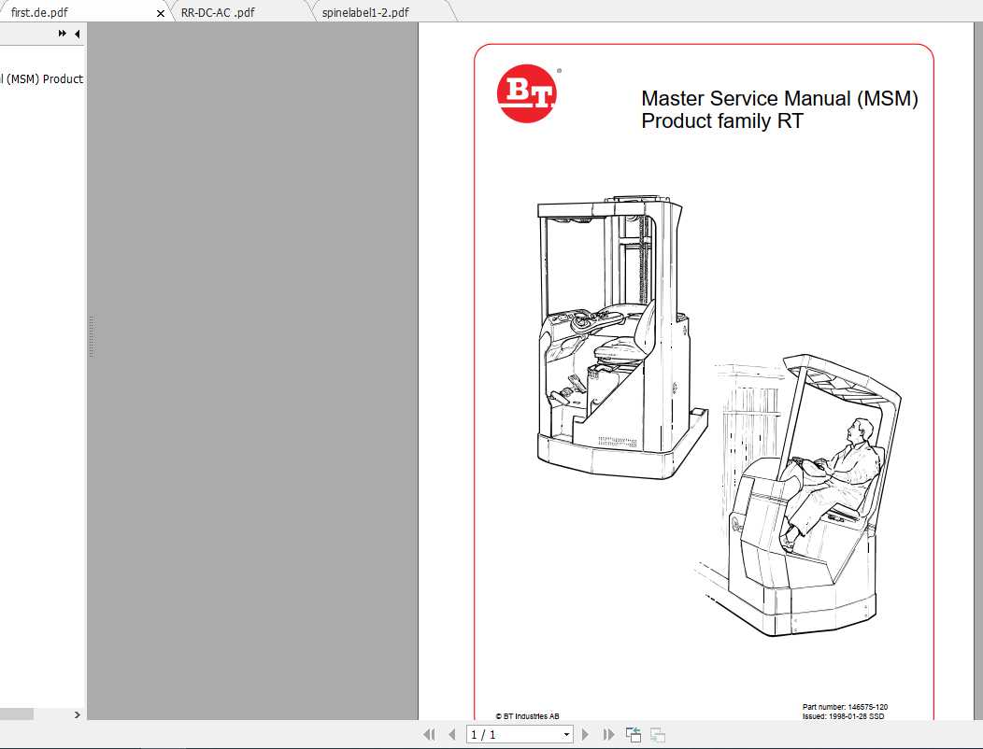Jump to the first page using navigation icon

pyautogui.click(x=429, y=734)
